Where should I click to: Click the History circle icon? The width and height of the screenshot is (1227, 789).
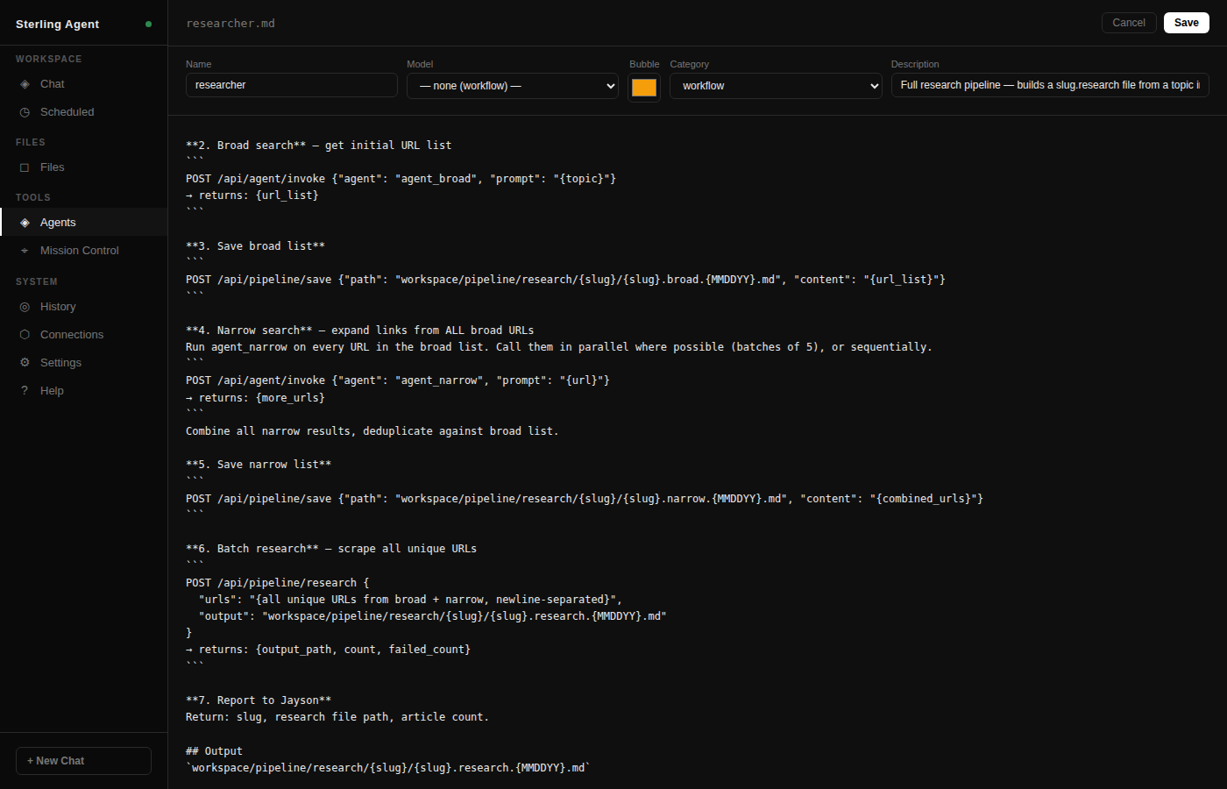click(25, 307)
